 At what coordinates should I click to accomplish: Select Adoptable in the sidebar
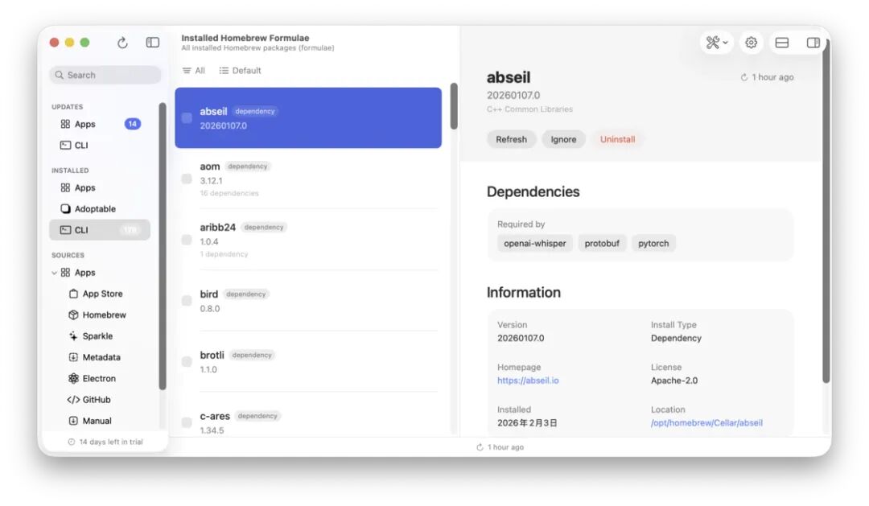tap(100, 209)
